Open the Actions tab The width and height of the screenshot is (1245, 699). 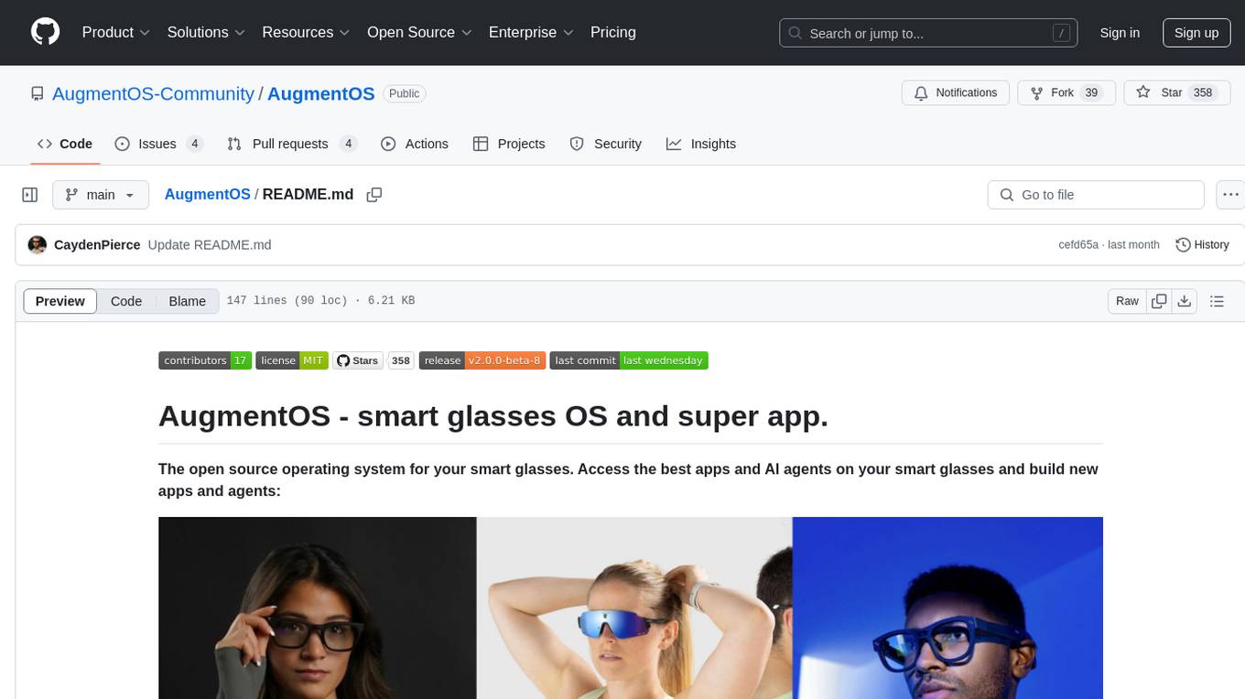[415, 144]
